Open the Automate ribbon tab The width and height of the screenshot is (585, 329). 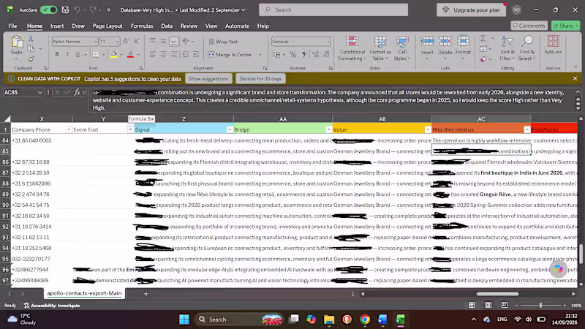tap(237, 26)
